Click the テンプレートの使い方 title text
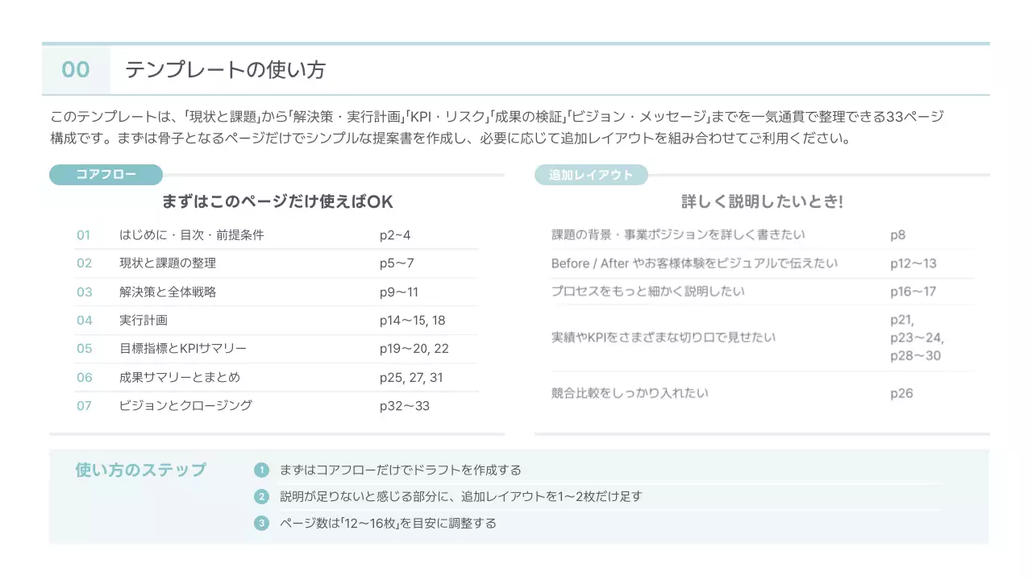 [224, 70]
